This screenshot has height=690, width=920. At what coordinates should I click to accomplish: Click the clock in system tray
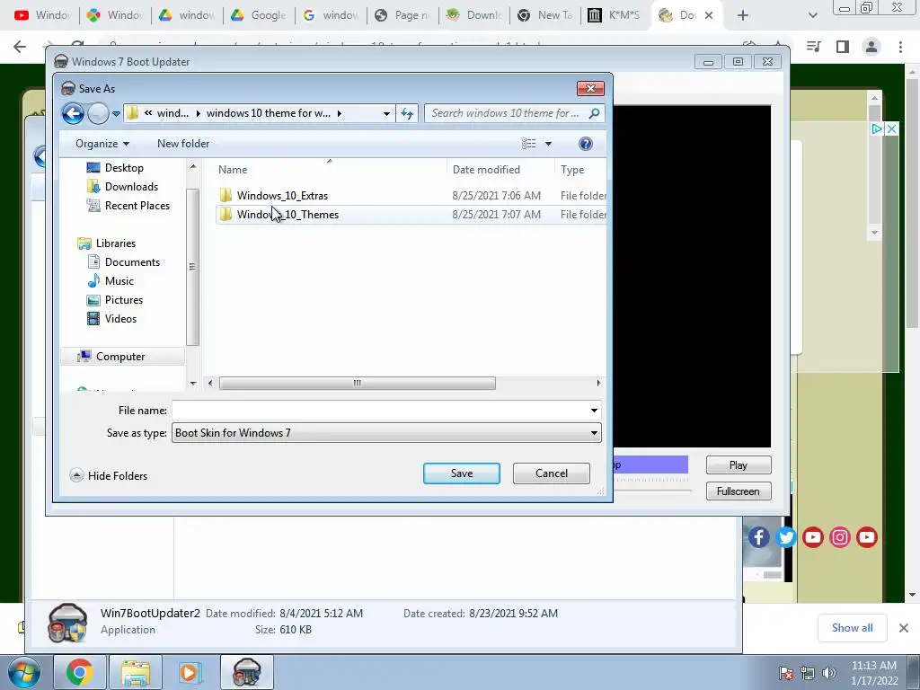click(x=874, y=672)
